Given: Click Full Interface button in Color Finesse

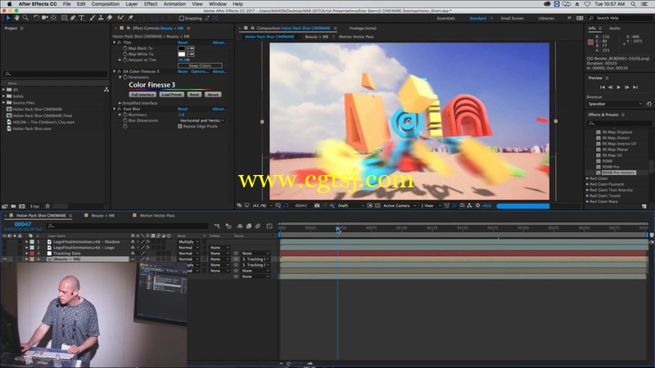Looking at the screenshot, I should coord(142,95).
